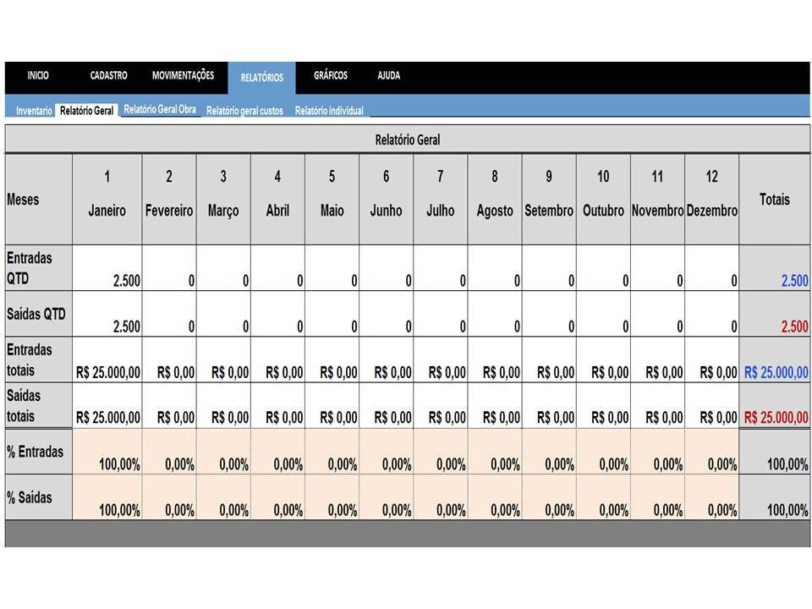Viewport: 812px width, 609px height.
Task: Select the Setembro column header
Action: [550, 200]
